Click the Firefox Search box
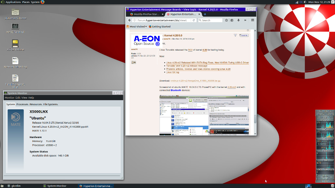The width and height of the screenshot is (335, 188). tap(210, 20)
